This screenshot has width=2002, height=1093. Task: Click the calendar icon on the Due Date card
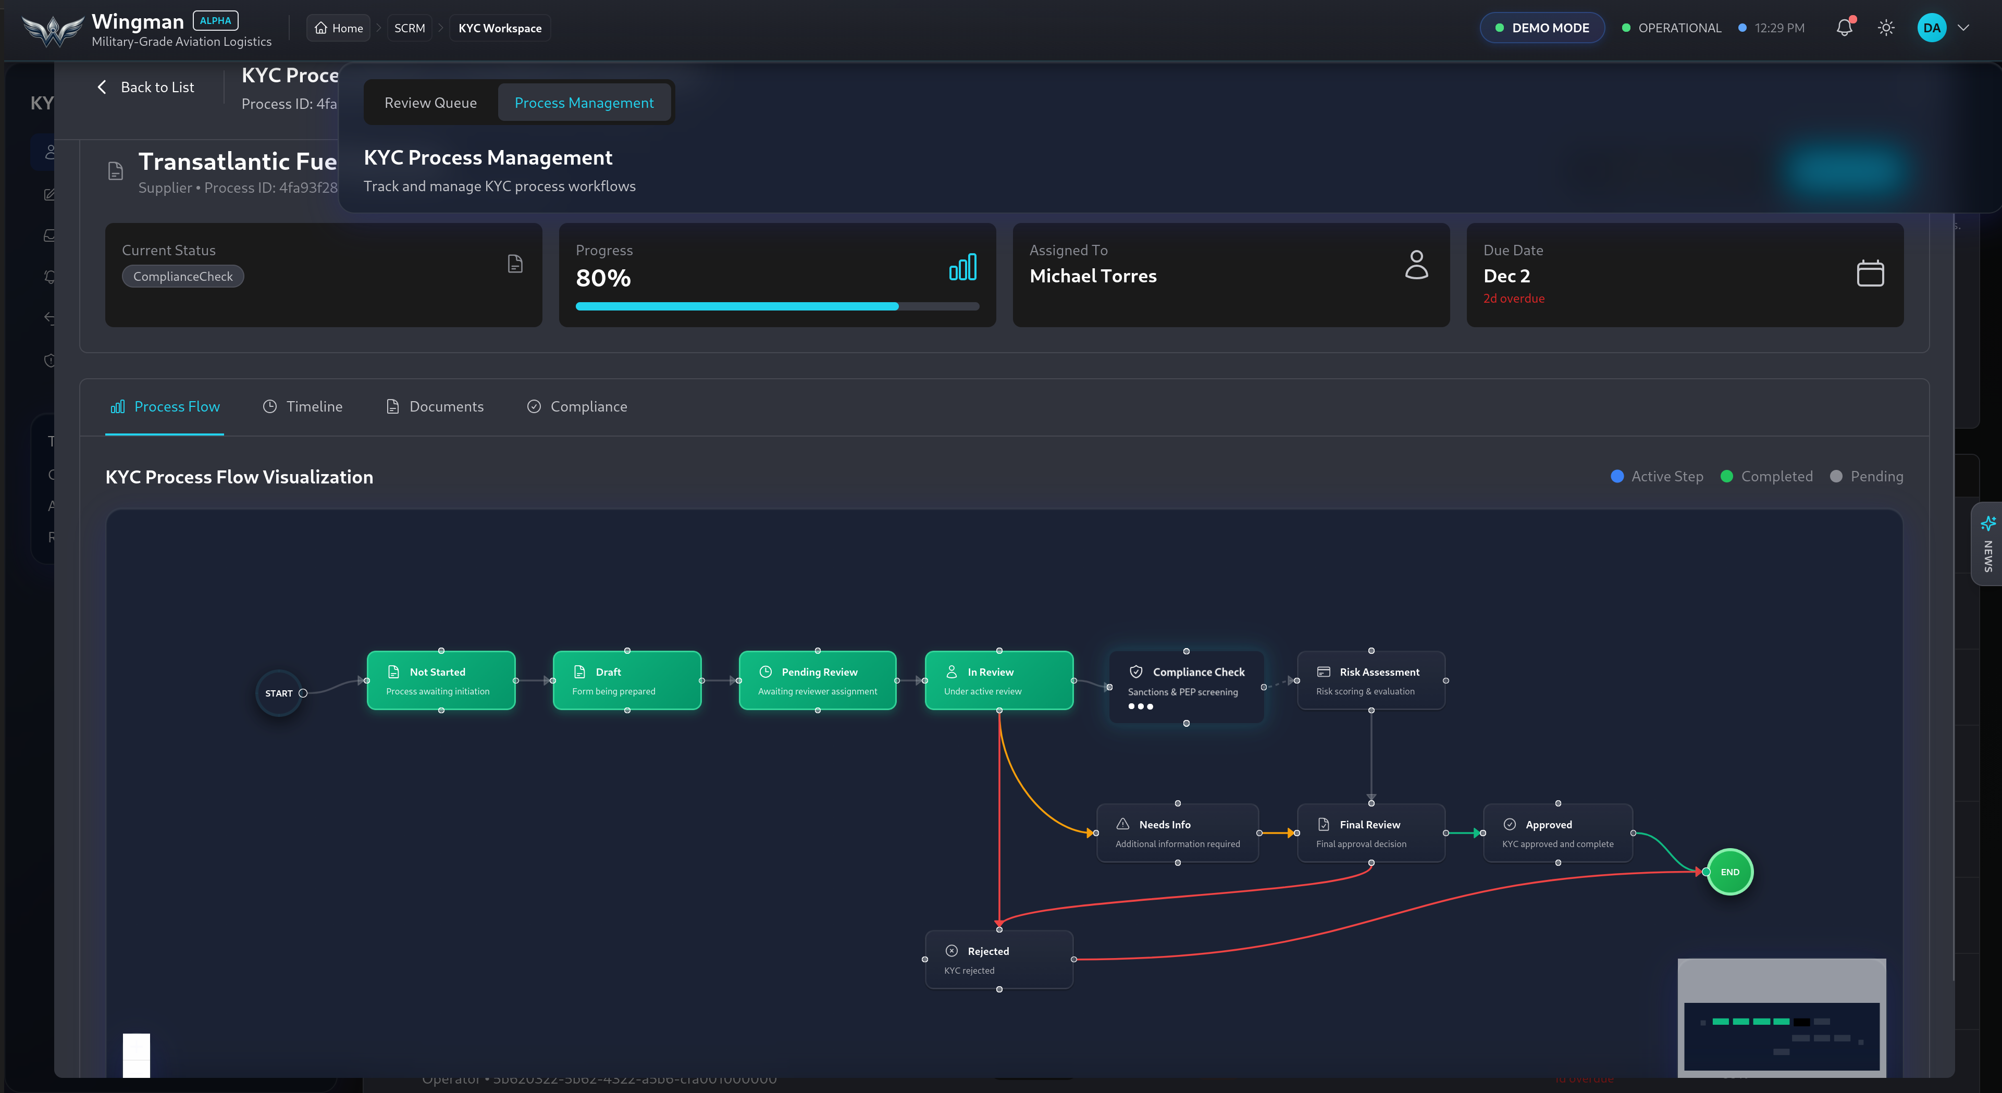pyautogui.click(x=1870, y=272)
